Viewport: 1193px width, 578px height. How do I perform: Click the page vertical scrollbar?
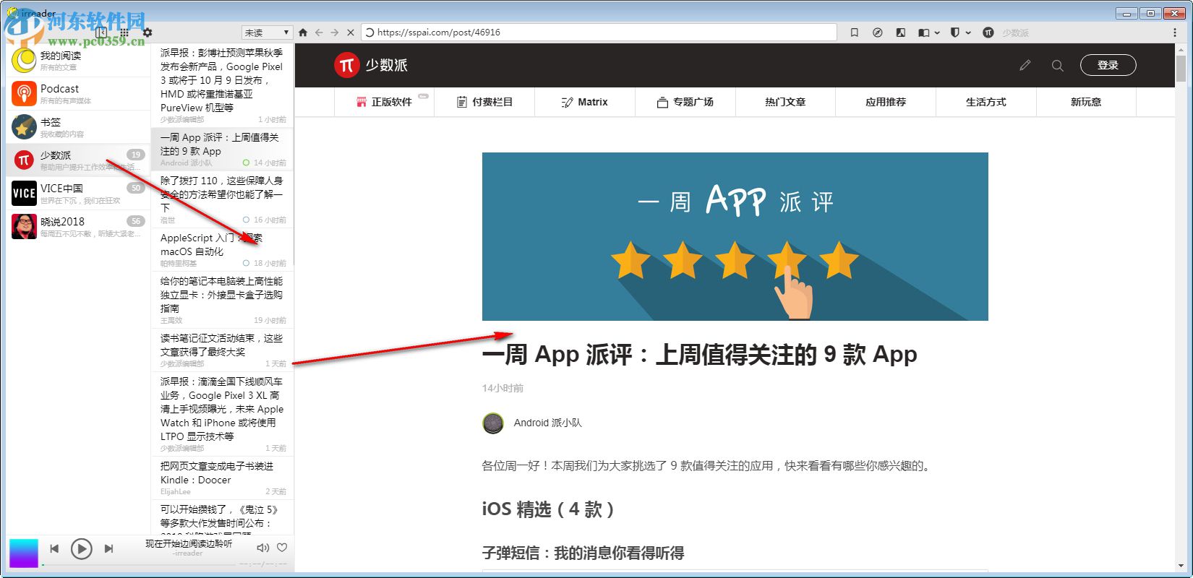[x=1181, y=69]
